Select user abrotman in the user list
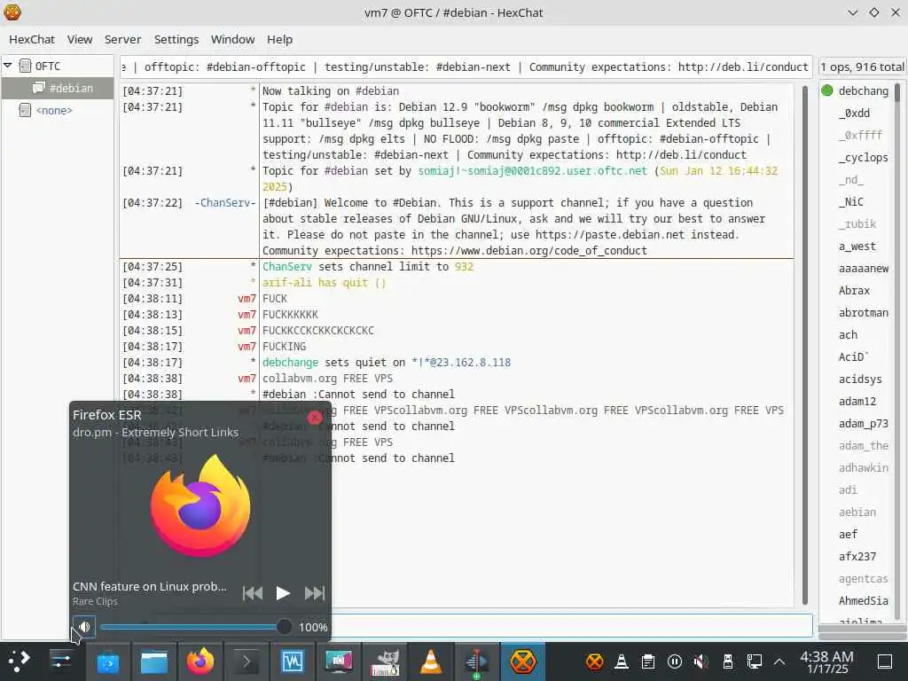The height and width of the screenshot is (681, 908). [864, 313]
